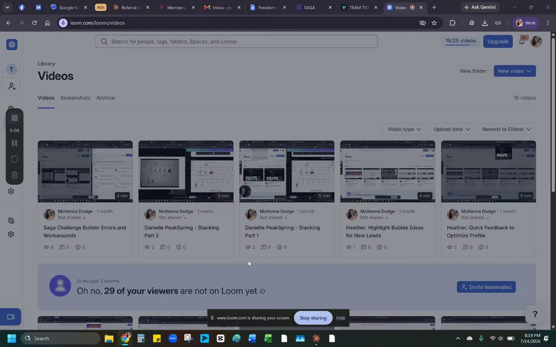Open the Chrome tab search chevron
This screenshot has width=556, height=347.
7,7
